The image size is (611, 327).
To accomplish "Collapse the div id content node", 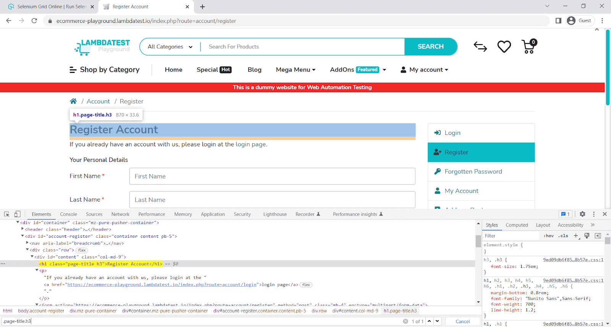I will point(32,256).
